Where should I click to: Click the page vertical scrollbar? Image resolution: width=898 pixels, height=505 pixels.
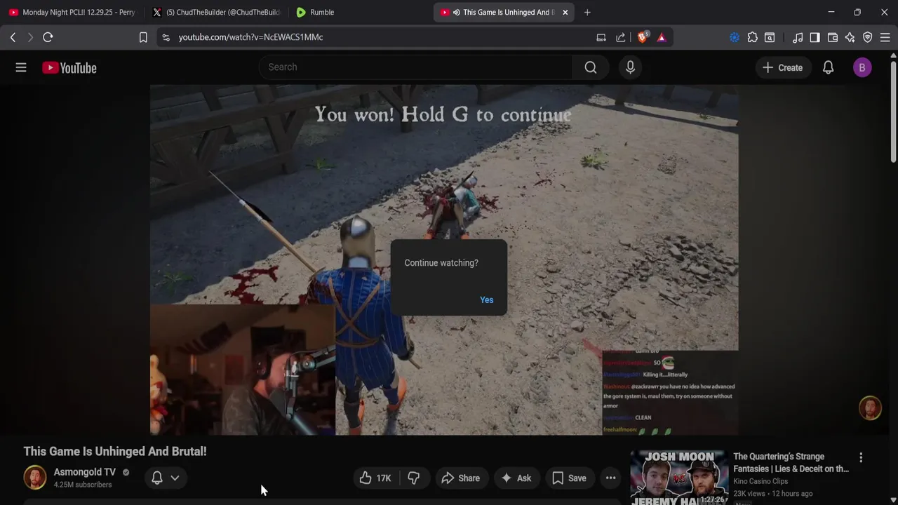click(x=893, y=112)
